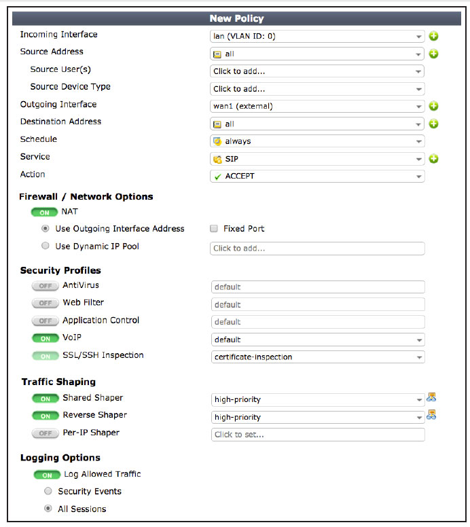
Task: Choose All Sessions logging option
Action: [48, 509]
